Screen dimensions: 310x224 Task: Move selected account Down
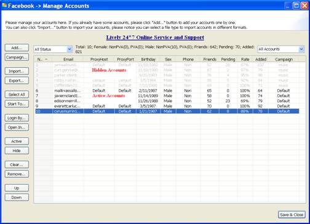pos(17,198)
